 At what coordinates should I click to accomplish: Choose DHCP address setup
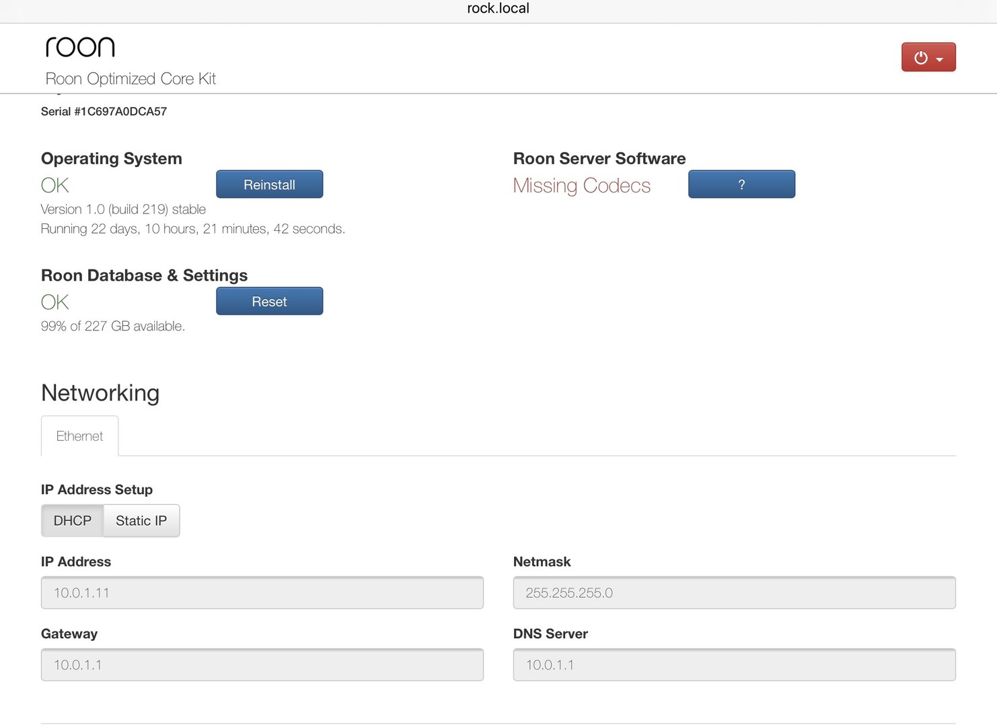tap(73, 520)
